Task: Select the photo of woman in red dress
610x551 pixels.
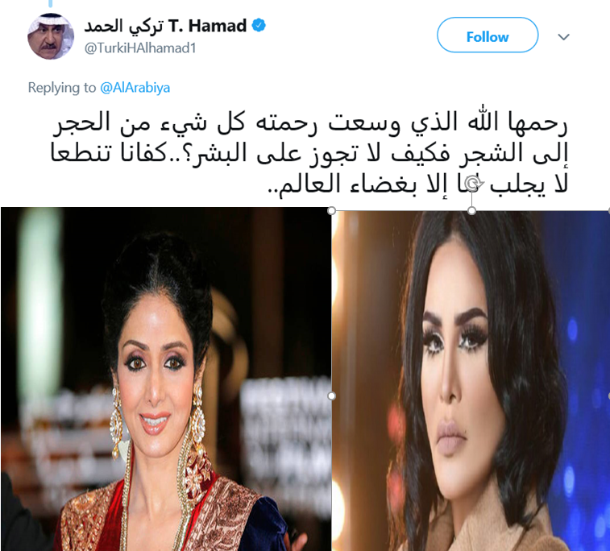Action: pos(166,379)
